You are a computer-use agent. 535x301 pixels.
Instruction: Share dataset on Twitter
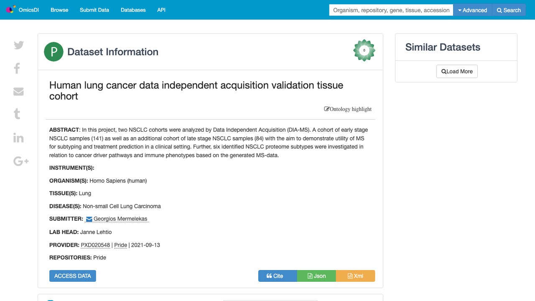19,45
